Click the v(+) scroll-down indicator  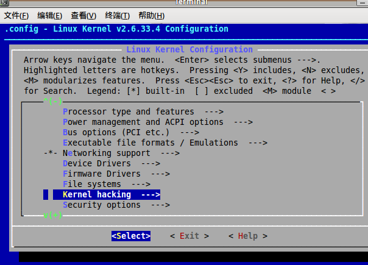click(53, 215)
